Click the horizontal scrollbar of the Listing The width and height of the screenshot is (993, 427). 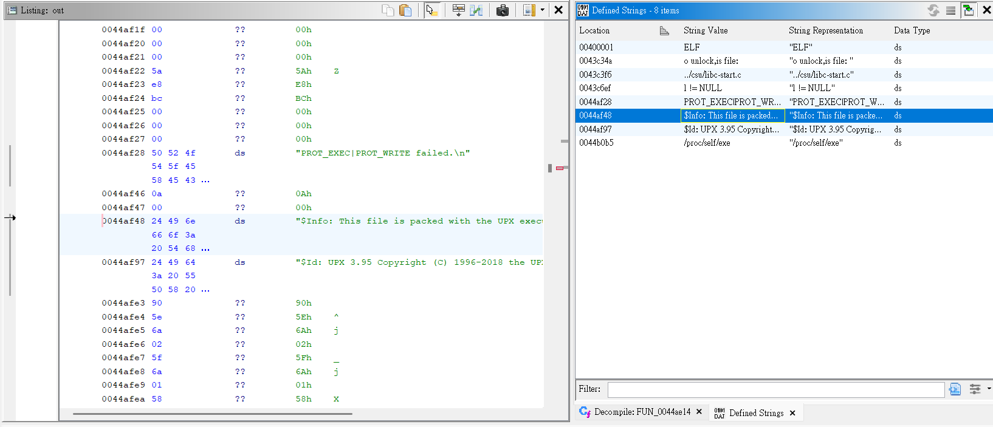click(x=213, y=414)
